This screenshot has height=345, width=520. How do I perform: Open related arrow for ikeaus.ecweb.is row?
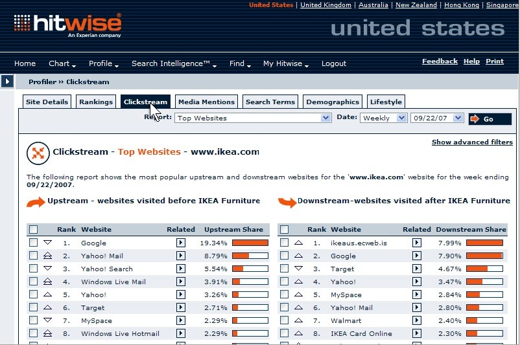(x=417, y=243)
